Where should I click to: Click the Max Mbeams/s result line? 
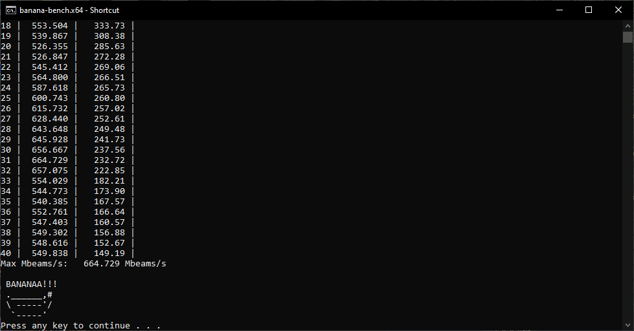[84, 264]
